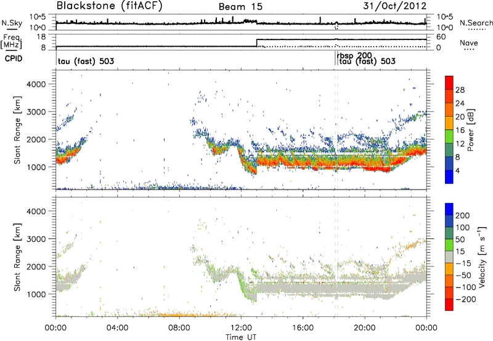Click the '12:00' time axis tick label

(241, 328)
